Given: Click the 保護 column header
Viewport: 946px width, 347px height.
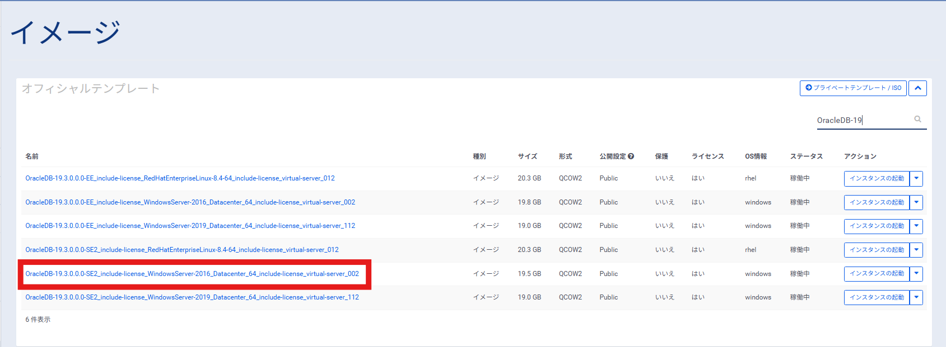Looking at the screenshot, I should [x=662, y=156].
